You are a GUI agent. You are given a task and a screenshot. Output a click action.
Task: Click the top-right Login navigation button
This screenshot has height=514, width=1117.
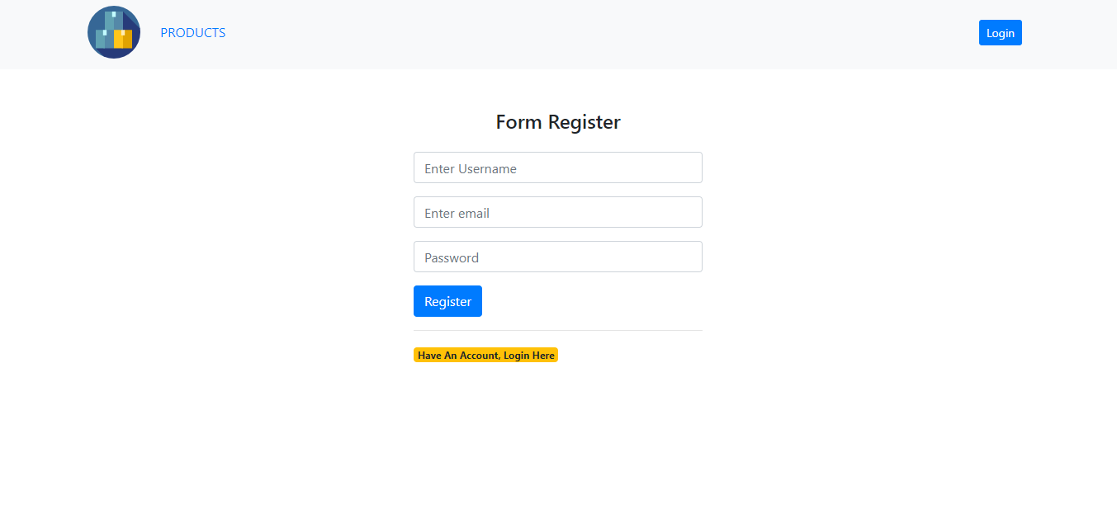[x=1000, y=32]
